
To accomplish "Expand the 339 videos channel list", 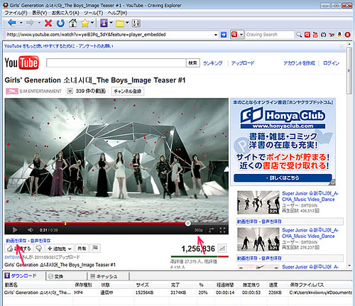I will point(86,91).
